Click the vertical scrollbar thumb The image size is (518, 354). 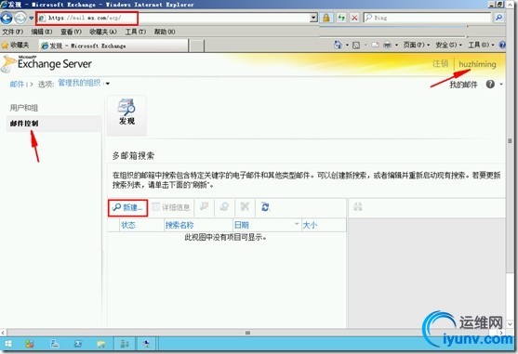(x=510, y=141)
